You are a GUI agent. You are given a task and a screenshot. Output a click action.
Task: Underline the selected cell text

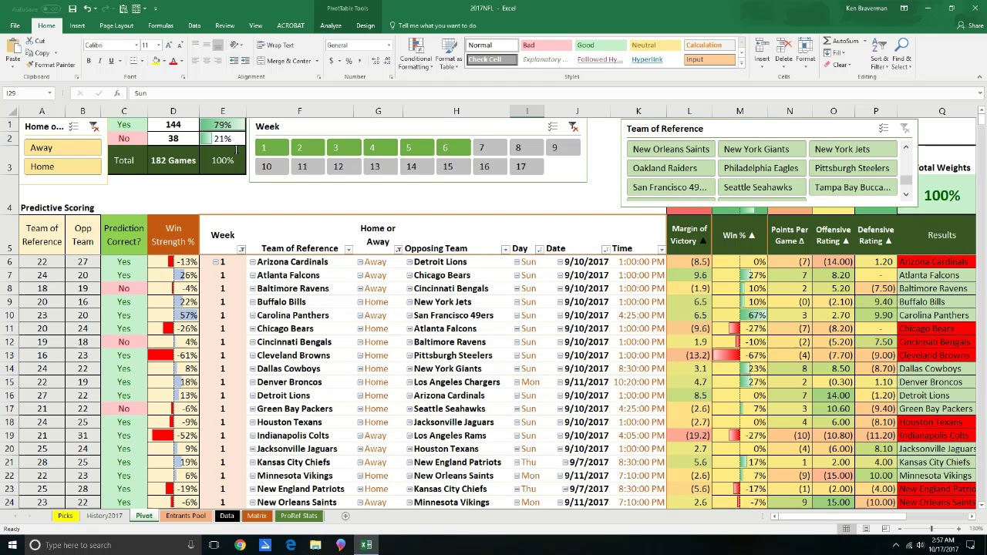coord(111,61)
